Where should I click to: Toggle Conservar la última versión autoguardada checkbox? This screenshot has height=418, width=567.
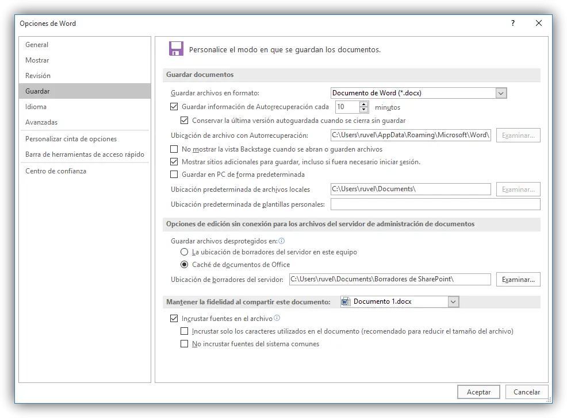point(185,120)
